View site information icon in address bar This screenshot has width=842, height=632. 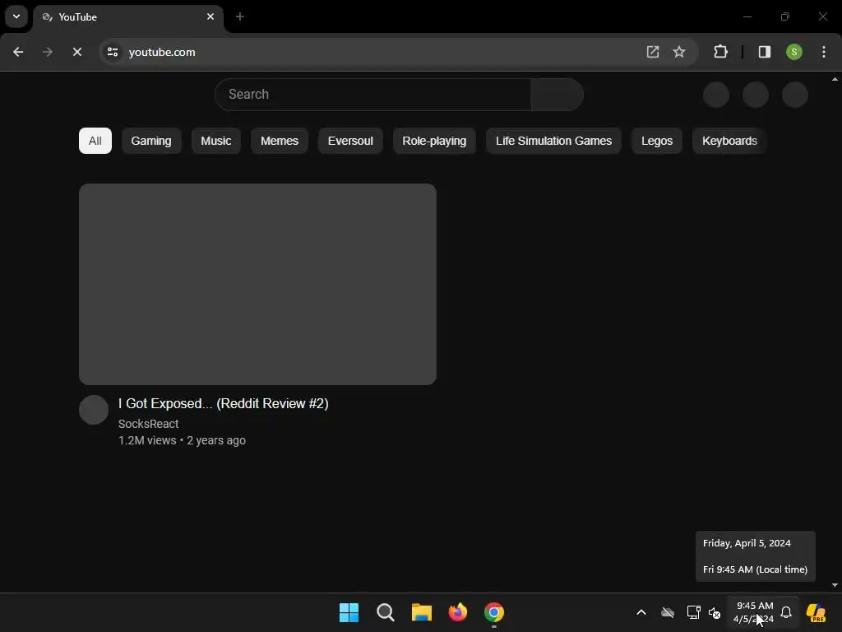112,52
